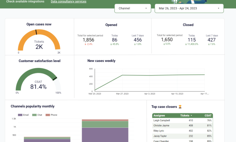The image size is (236, 142).
Task: Click the Closed Last 7 days value 427
Action: 212,40
